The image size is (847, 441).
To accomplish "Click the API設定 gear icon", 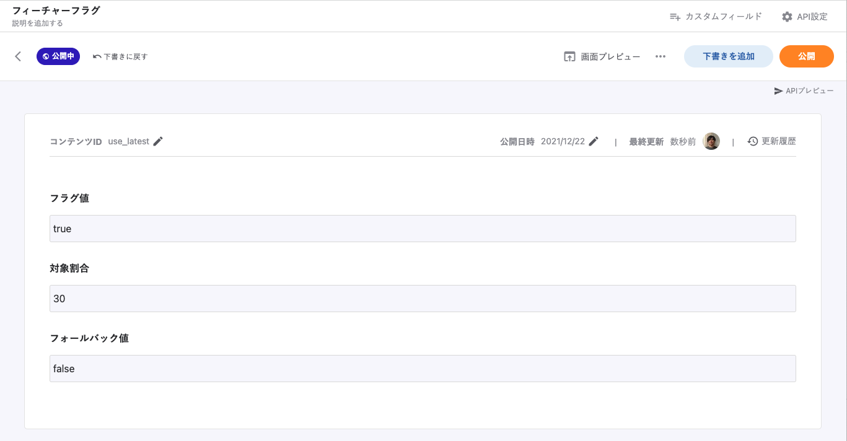I will coord(787,17).
